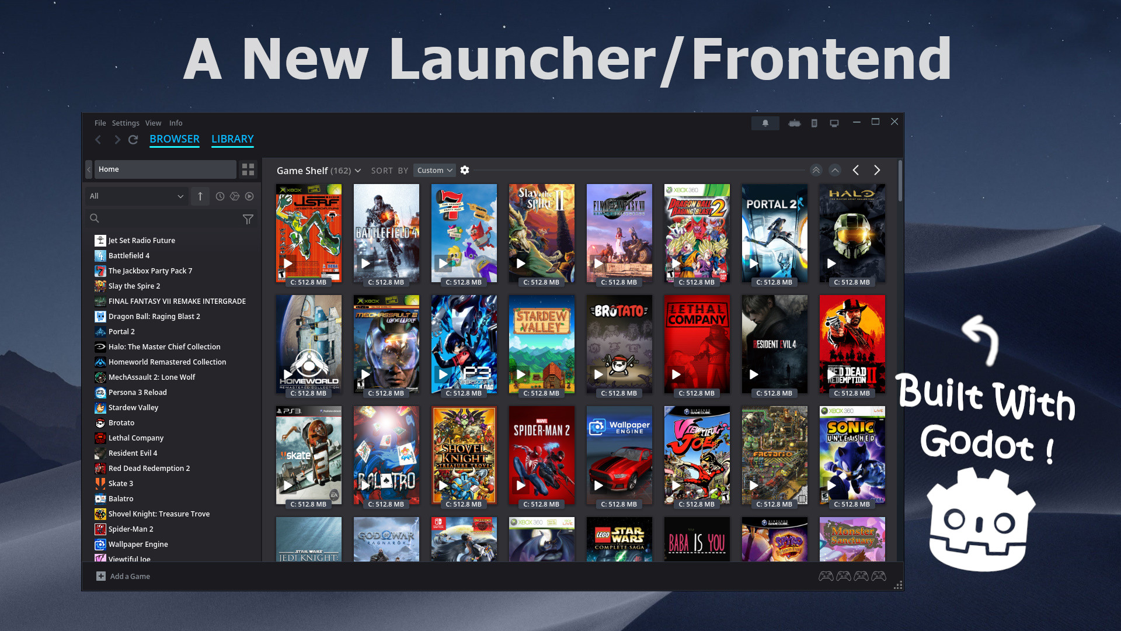The height and width of the screenshot is (631, 1121).
Task: Click the filter funnel icon
Action: (x=248, y=219)
